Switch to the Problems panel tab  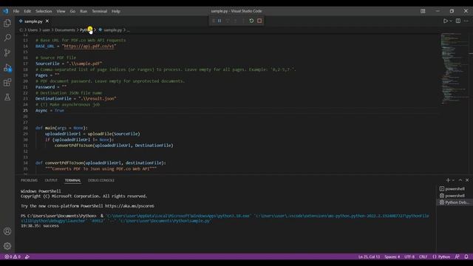[x=30, y=180]
